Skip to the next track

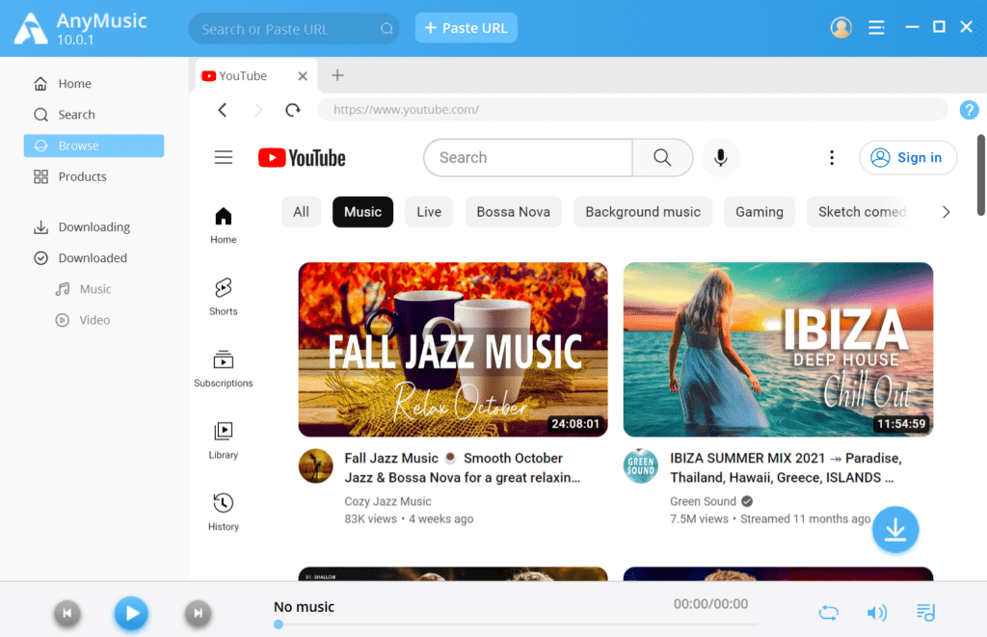tap(198, 613)
